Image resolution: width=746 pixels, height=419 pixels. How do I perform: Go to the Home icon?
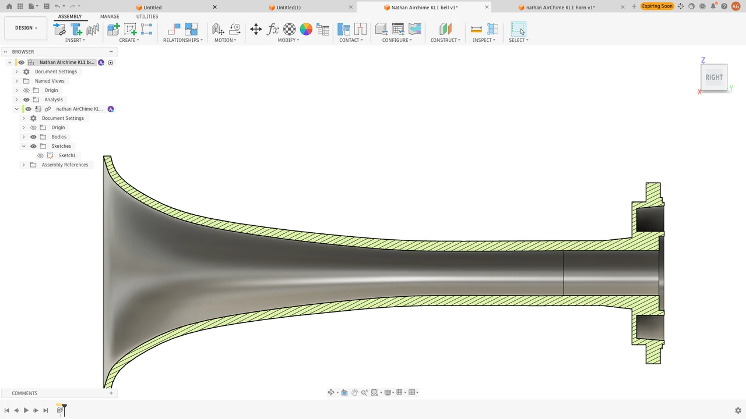pos(9,6)
